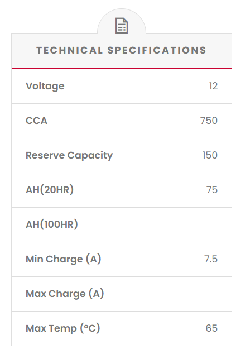Click the CCA value 750
This screenshot has height=354, width=236.
(x=209, y=121)
